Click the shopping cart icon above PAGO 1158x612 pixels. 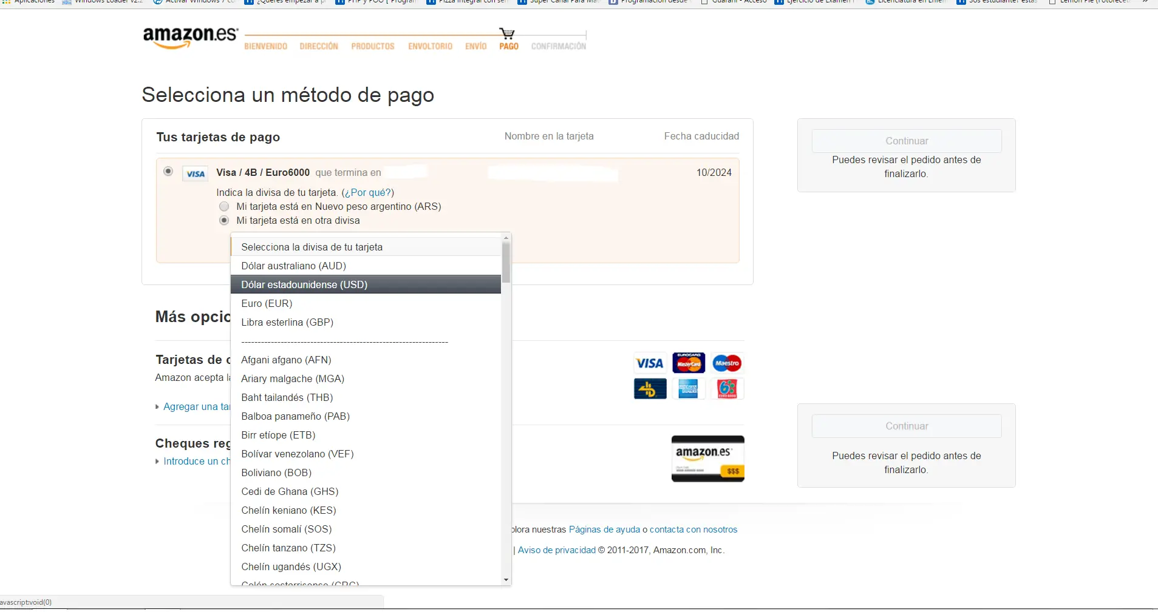point(507,33)
